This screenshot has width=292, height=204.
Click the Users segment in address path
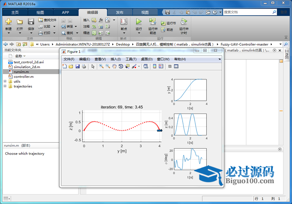tap(45, 44)
